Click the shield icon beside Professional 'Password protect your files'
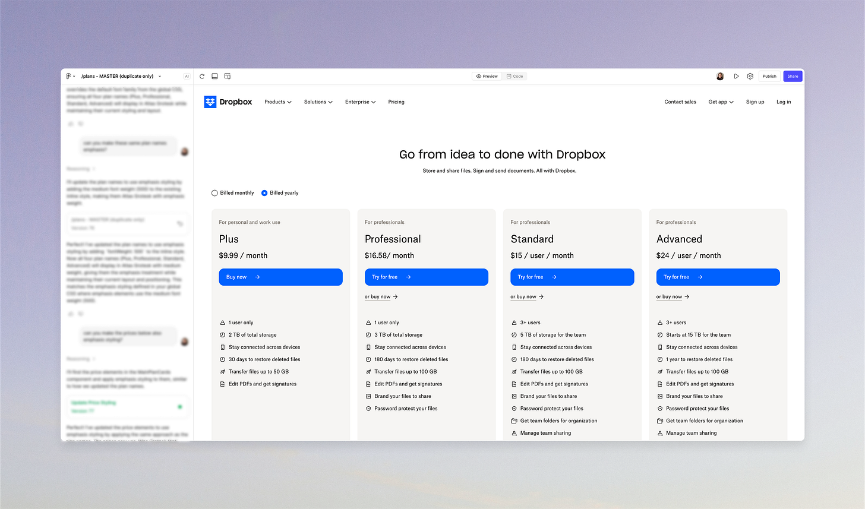 coord(368,409)
